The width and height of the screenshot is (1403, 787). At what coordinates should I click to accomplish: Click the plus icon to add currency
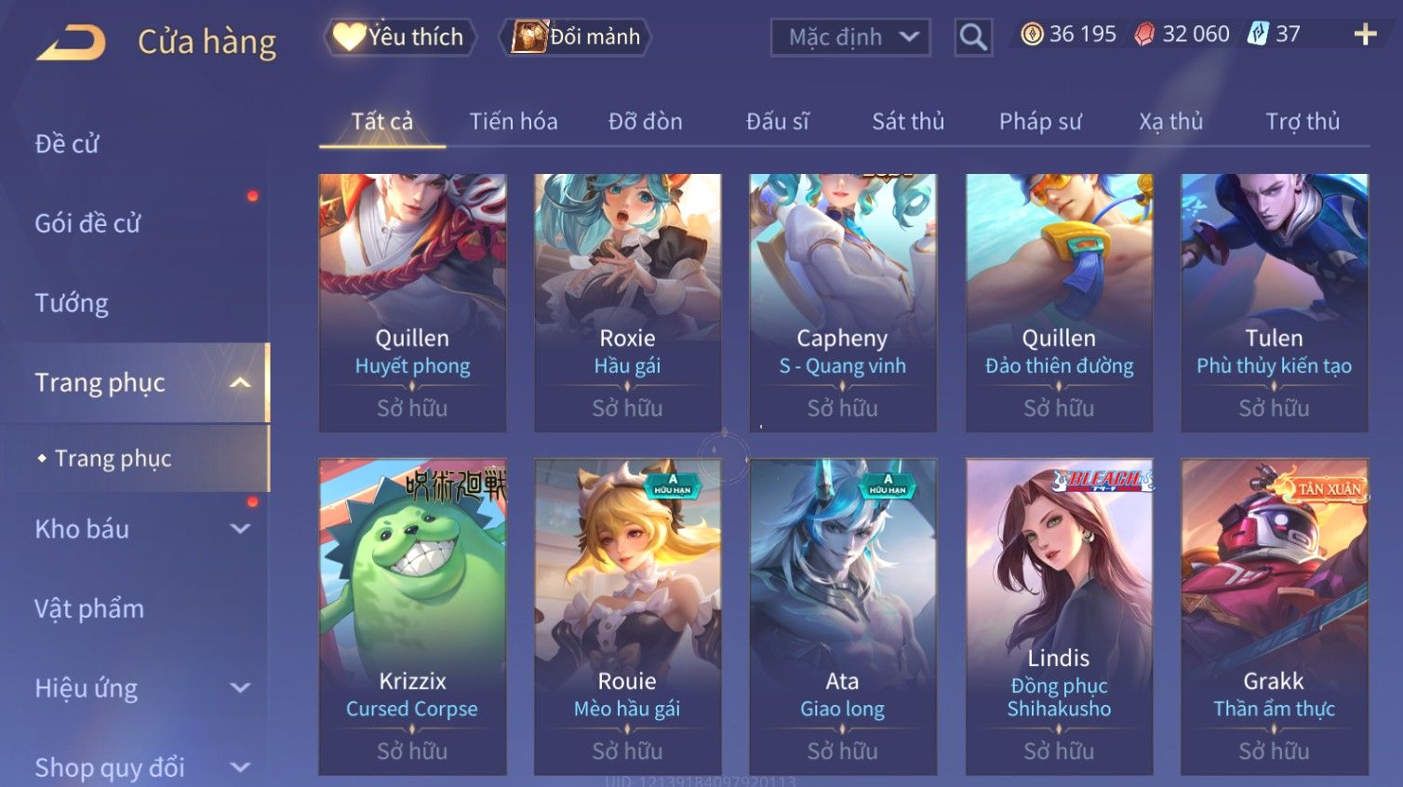[1365, 34]
